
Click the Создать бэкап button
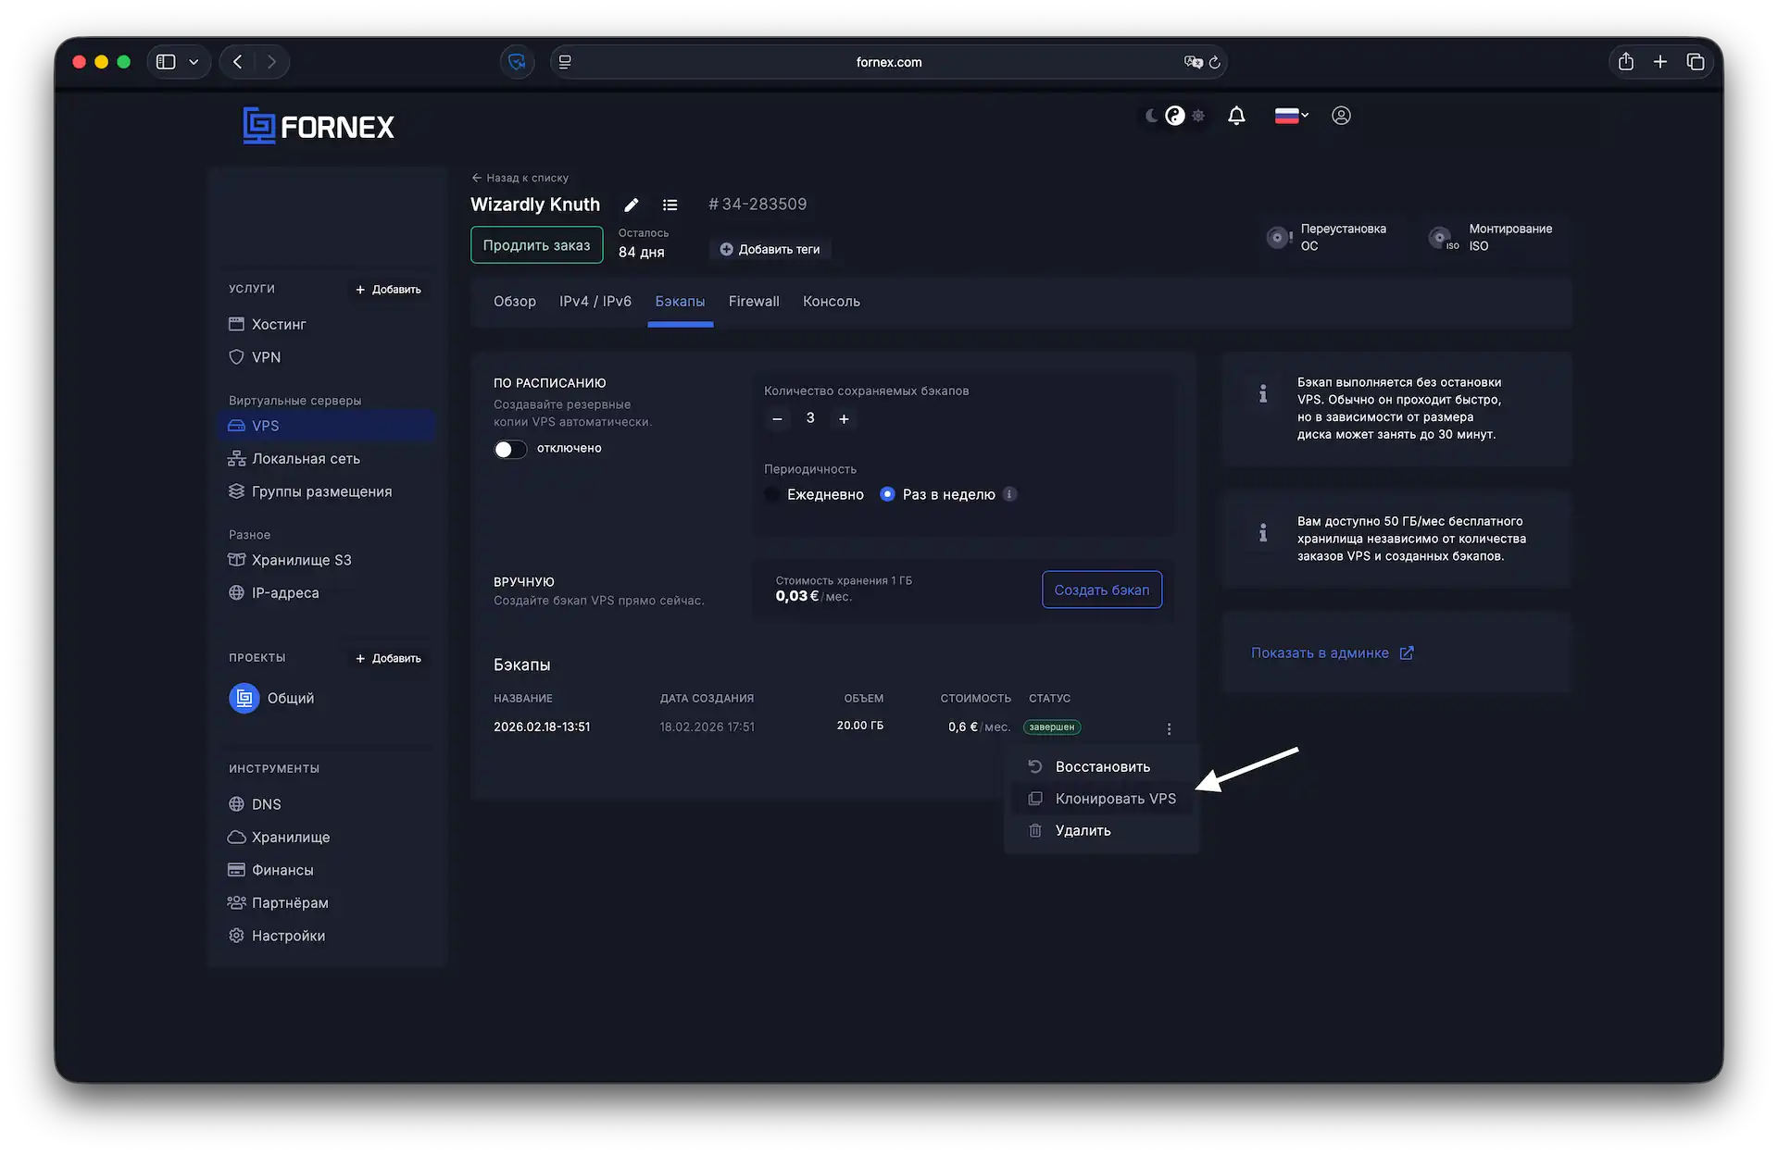coord(1101,590)
